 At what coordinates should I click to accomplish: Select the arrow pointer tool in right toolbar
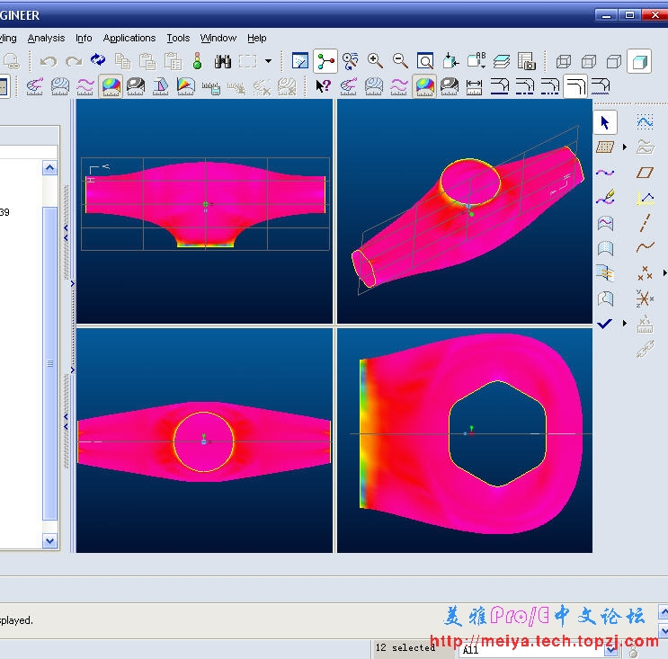605,122
